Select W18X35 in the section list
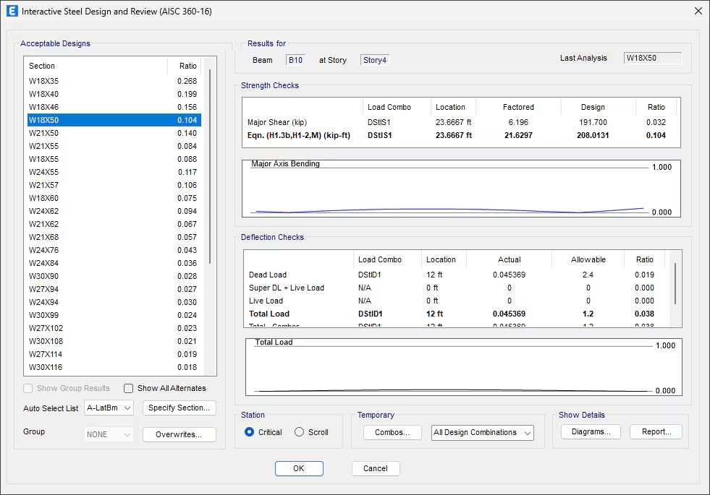Image resolution: width=710 pixels, height=495 pixels. (x=44, y=81)
